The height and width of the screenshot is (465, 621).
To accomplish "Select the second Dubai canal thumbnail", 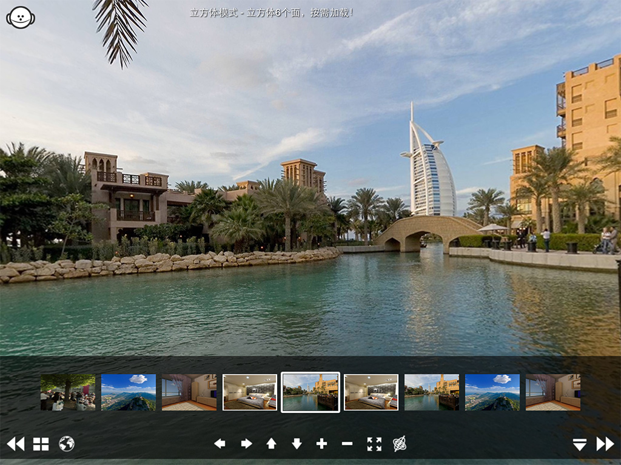I will 432,392.
